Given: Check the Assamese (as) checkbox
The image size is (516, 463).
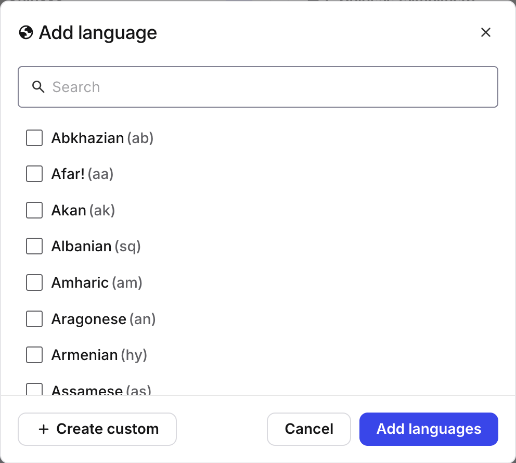Looking at the screenshot, I should pos(34,390).
